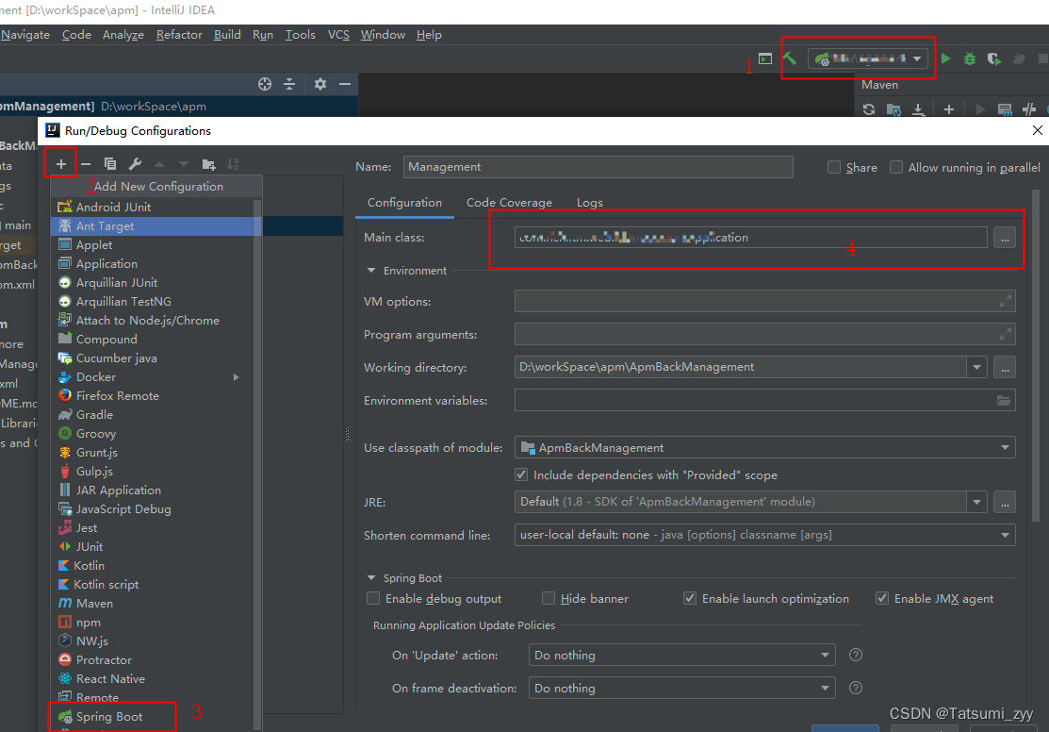Image resolution: width=1049 pixels, height=732 pixels.
Task: Select the Configuration tab
Action: [404, 202]
